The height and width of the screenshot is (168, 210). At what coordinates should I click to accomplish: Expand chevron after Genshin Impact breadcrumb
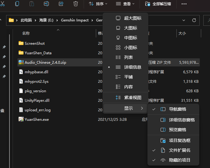pos(92,20)
